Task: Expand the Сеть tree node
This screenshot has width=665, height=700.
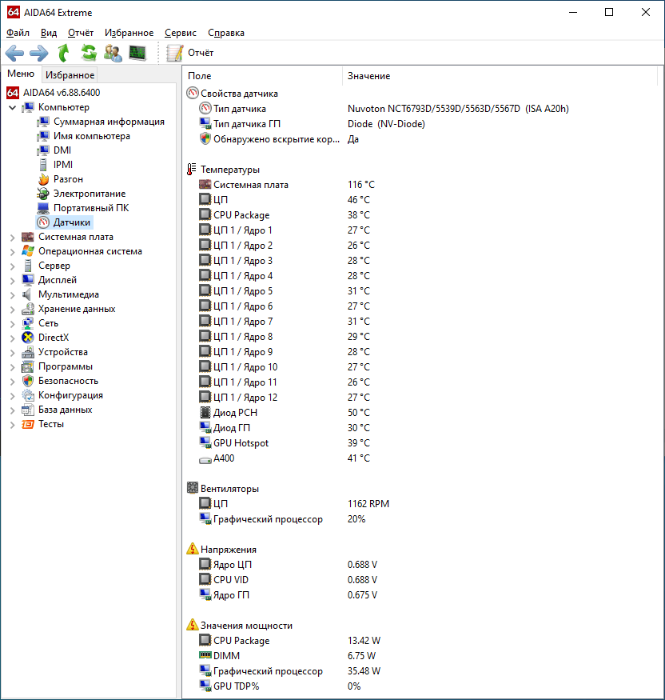Action: tap(13, 324)
